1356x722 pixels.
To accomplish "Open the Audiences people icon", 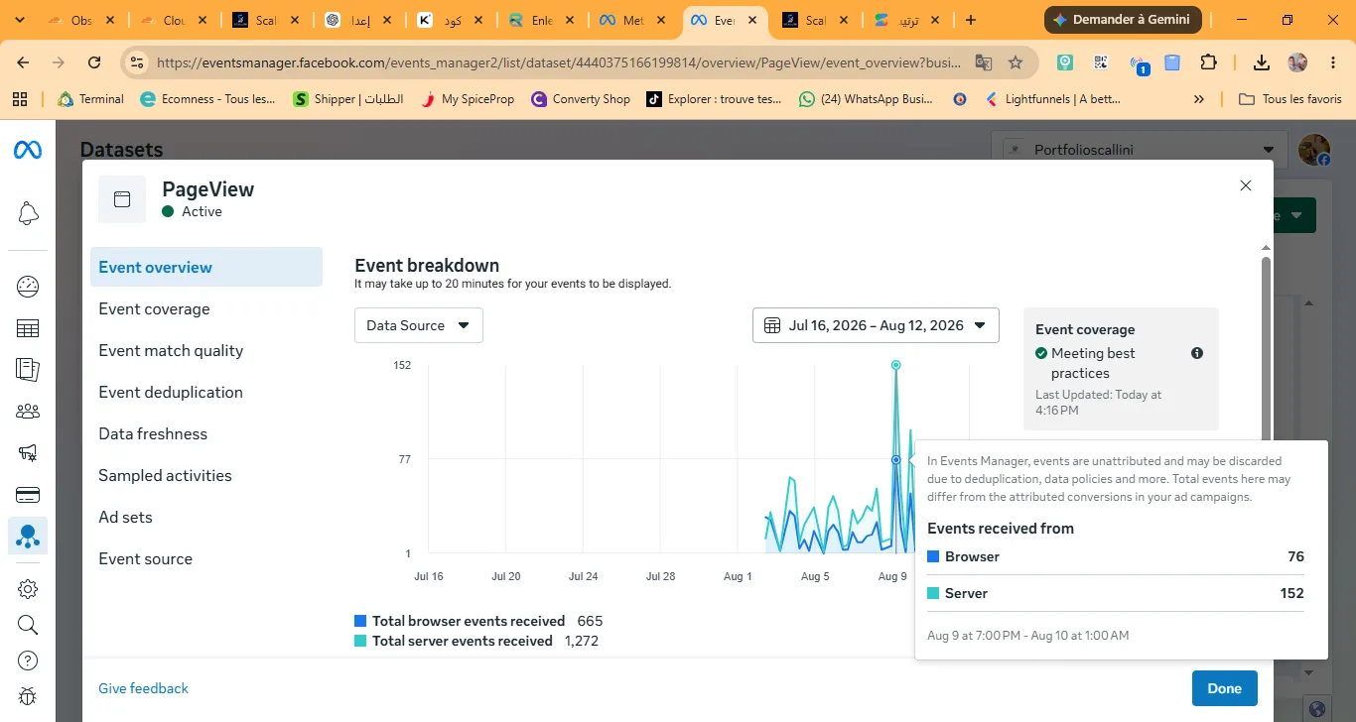I will tap(28, 411).
